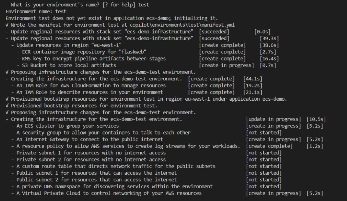Click the 'Environment name: test' line
The height and width of the screenshot is (201, 347).
pos(36,11)
